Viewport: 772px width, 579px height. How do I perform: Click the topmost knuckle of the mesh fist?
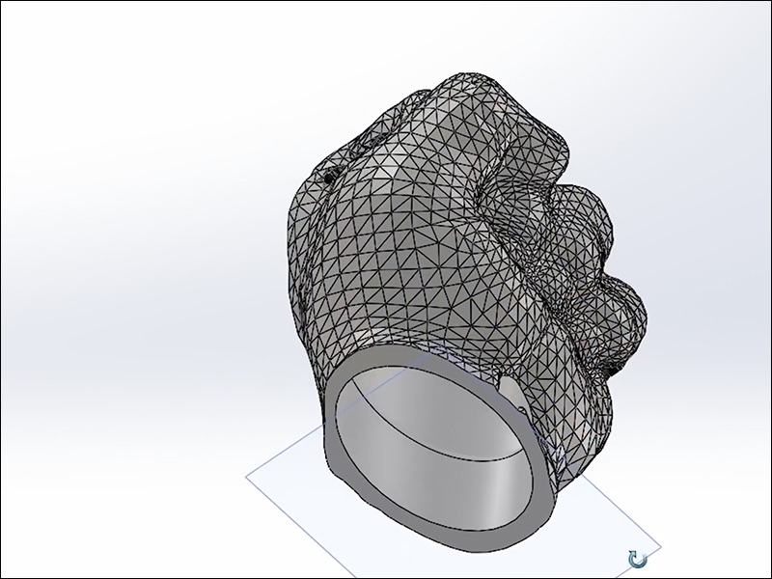[482, 106]
